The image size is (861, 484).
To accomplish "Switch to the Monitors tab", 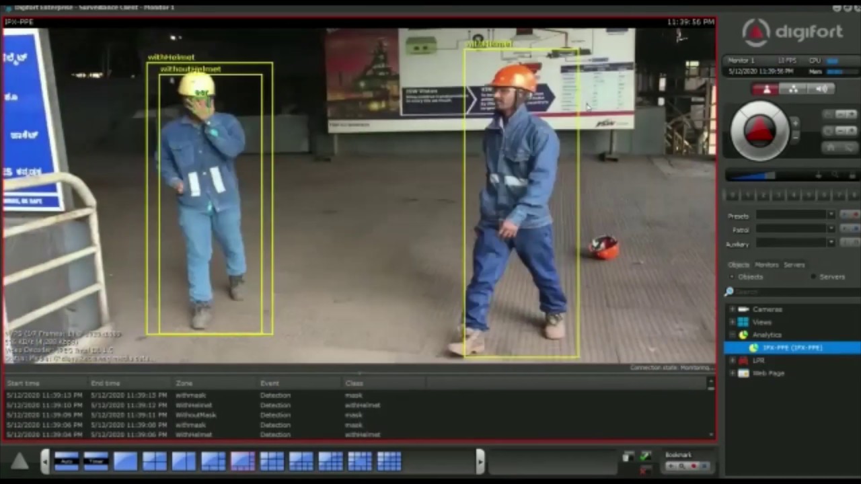I will (x=766, y=265).
